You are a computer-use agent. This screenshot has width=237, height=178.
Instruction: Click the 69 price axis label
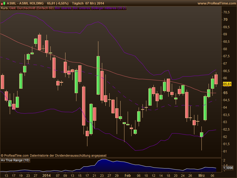click(x=225, y=34)
